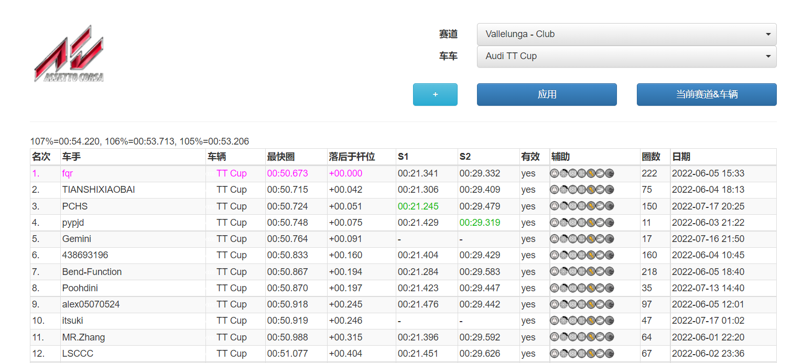This screenshot has width=792, height=363.
Task: Click dashed-wheel assist icon in Poohdini row
Action: pyautogui.click(x=563, y=288)
